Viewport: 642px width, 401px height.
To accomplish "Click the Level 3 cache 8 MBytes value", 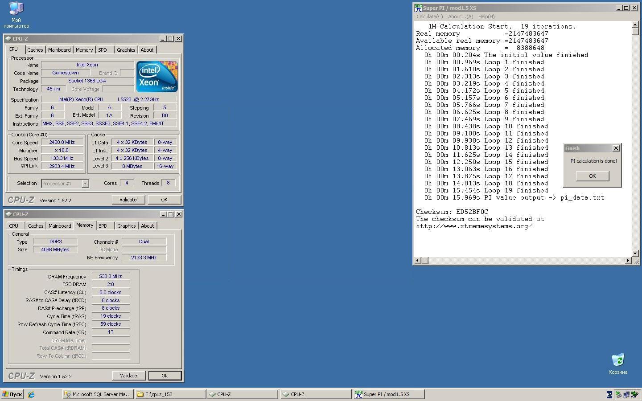I will pyautogui.click(x=132, y=166).
